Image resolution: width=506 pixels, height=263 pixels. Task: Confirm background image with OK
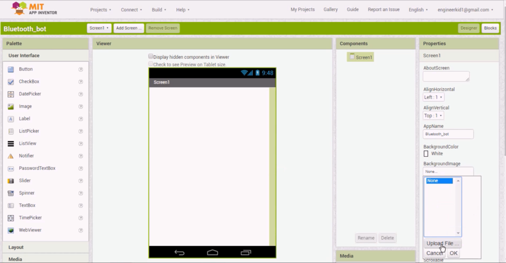pyautogui.click(x=453, y=253)
